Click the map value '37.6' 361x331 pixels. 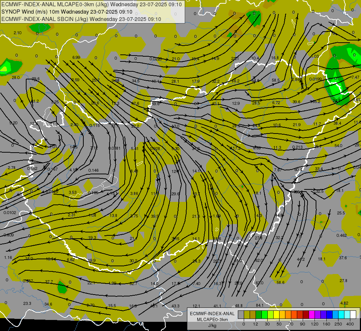[x=343, y=258]
